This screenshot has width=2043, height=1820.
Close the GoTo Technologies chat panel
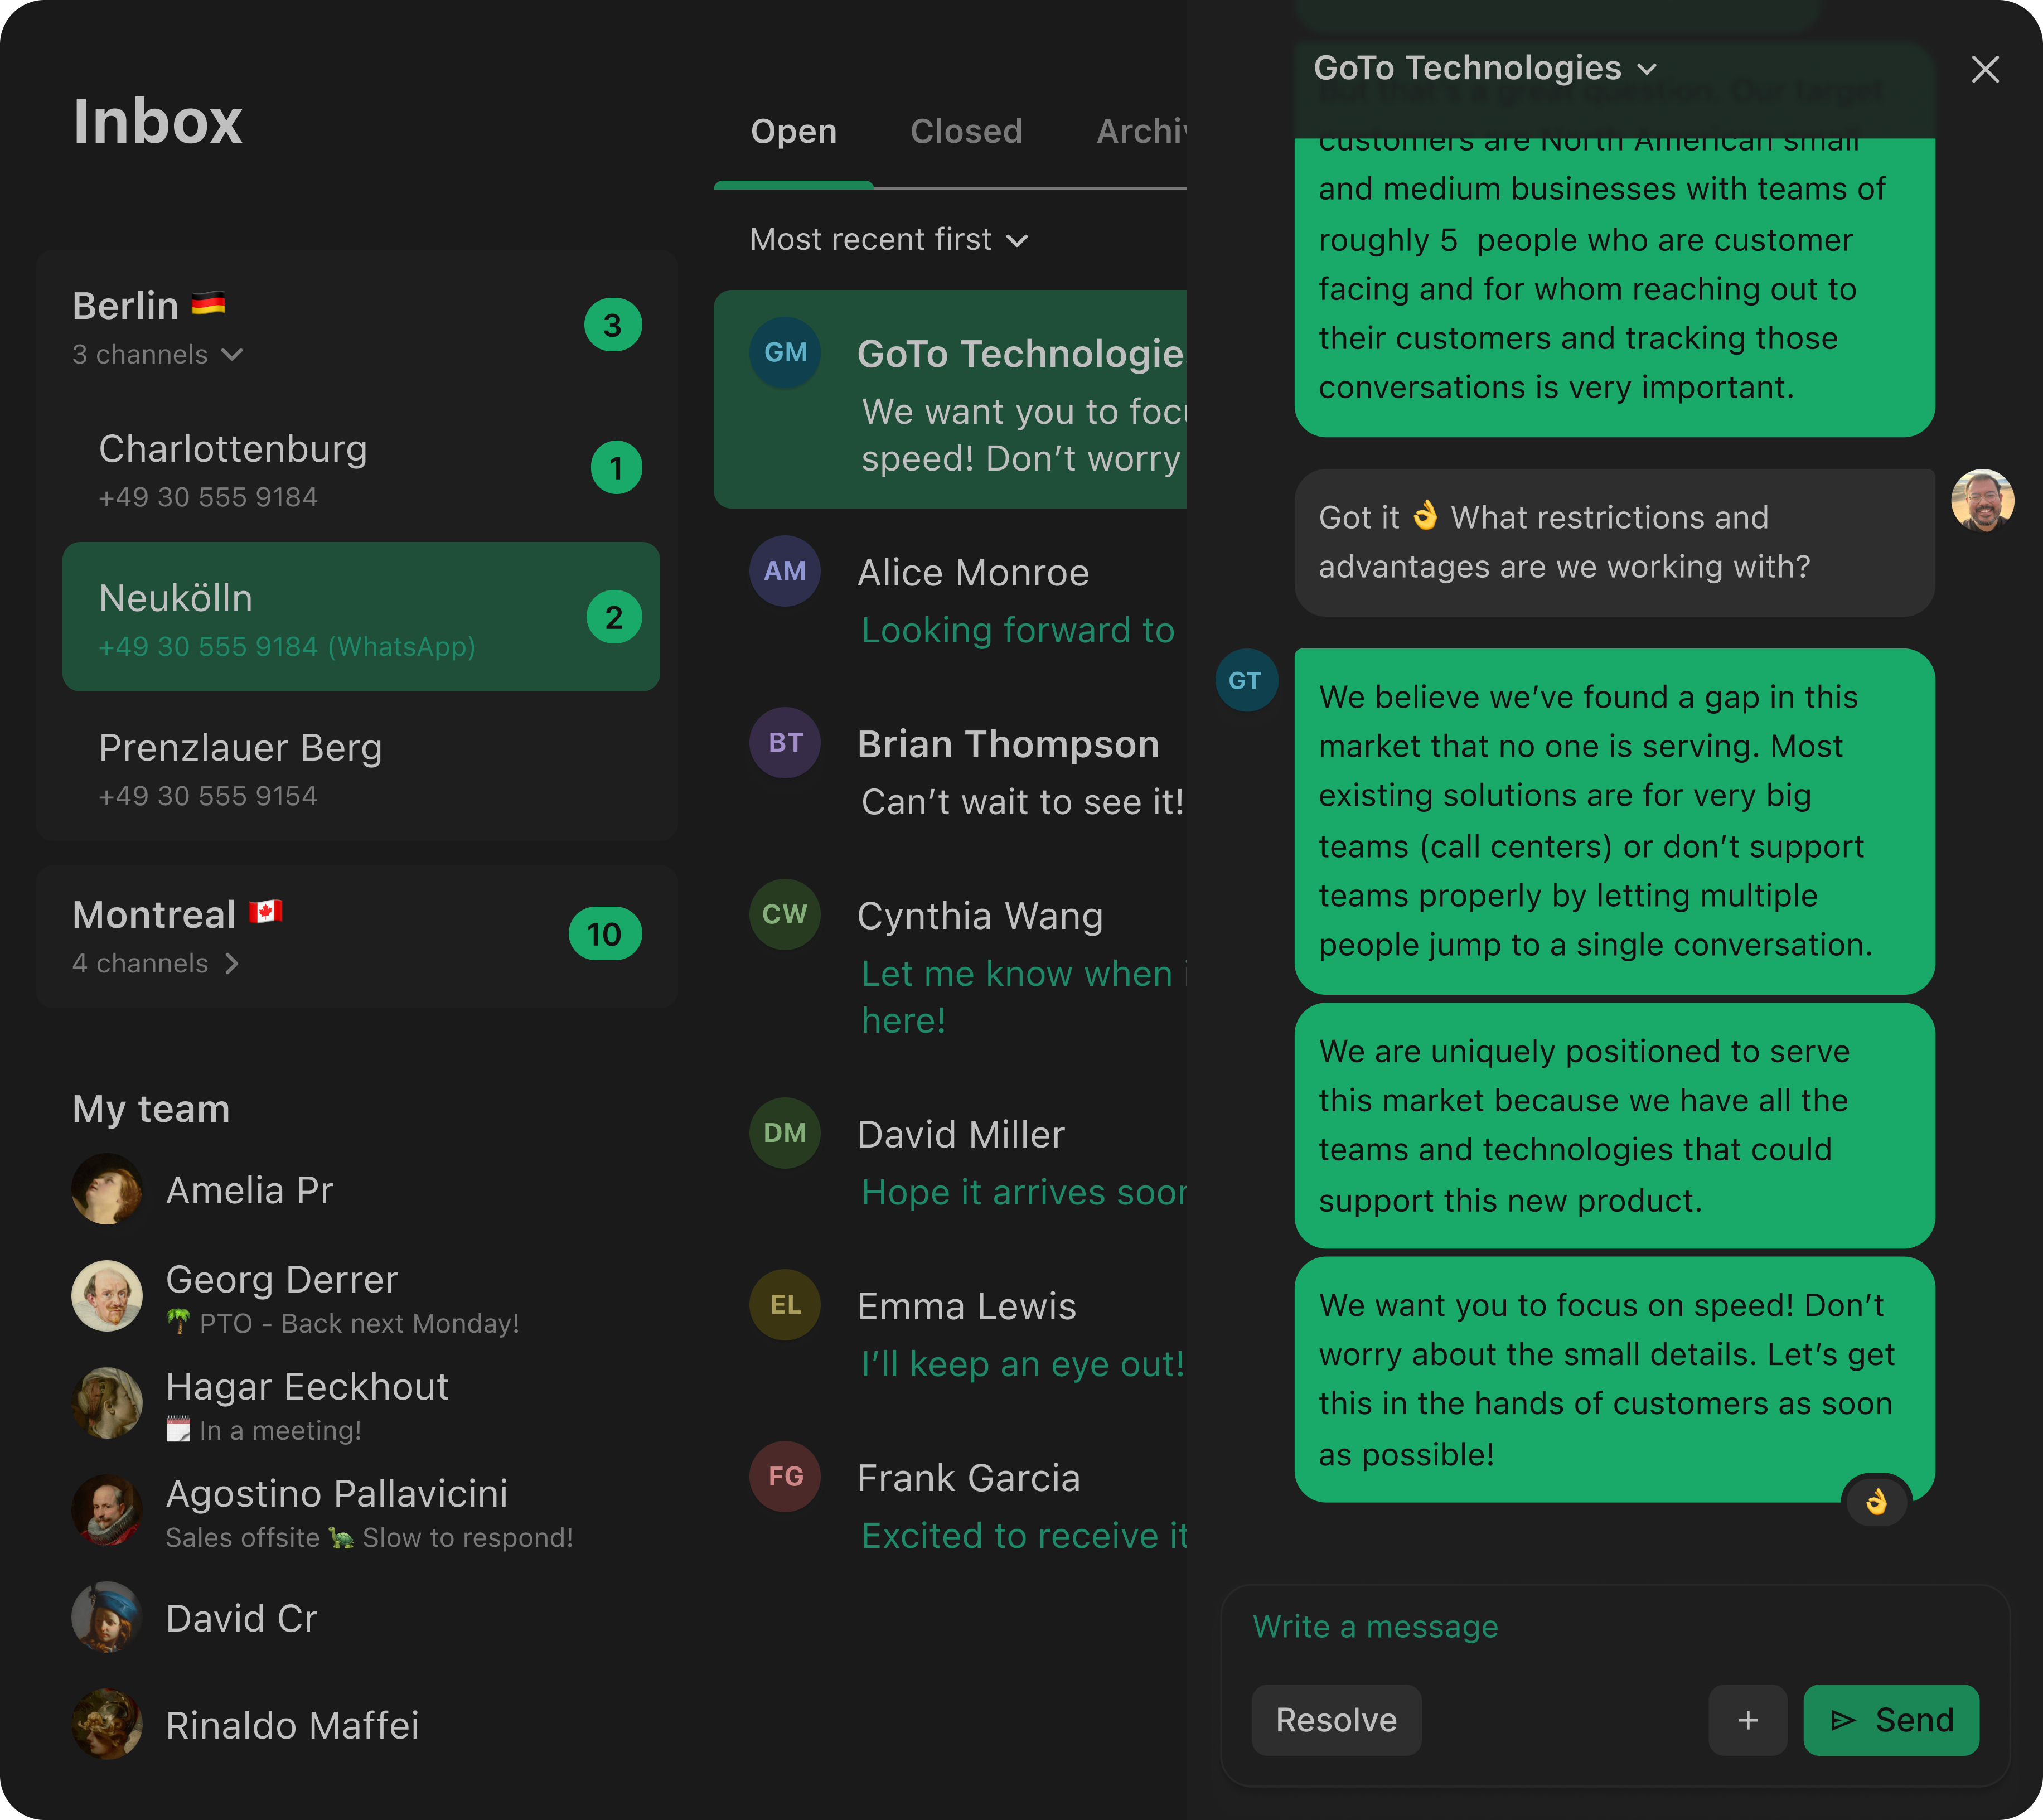(1985, 69)
